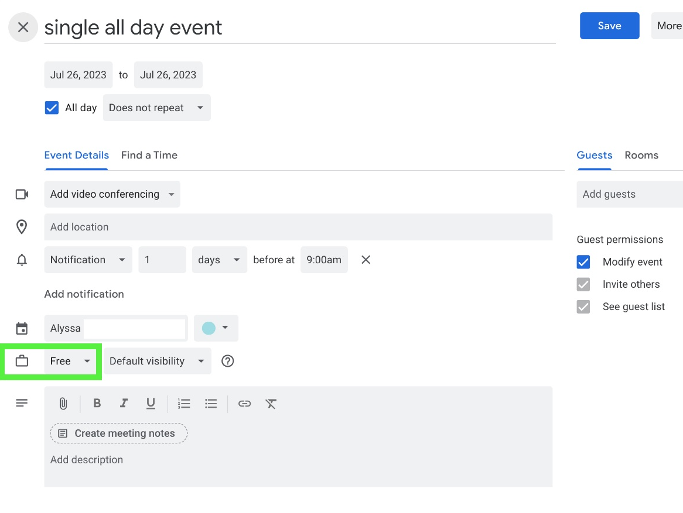Click the remove formatting icon
The image size is (683, 513).
(x=271, y=404)
